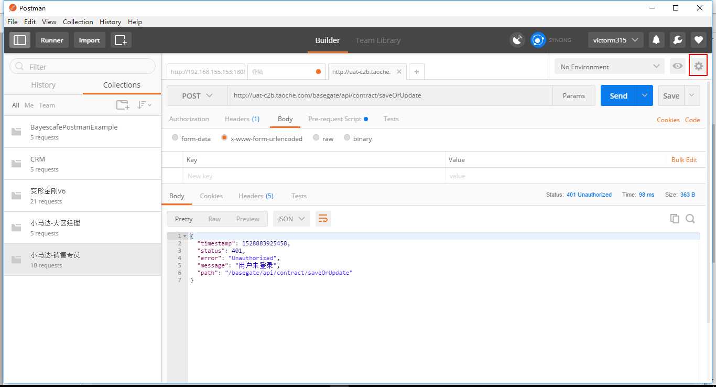Open the Bulk Edit link

684,159
